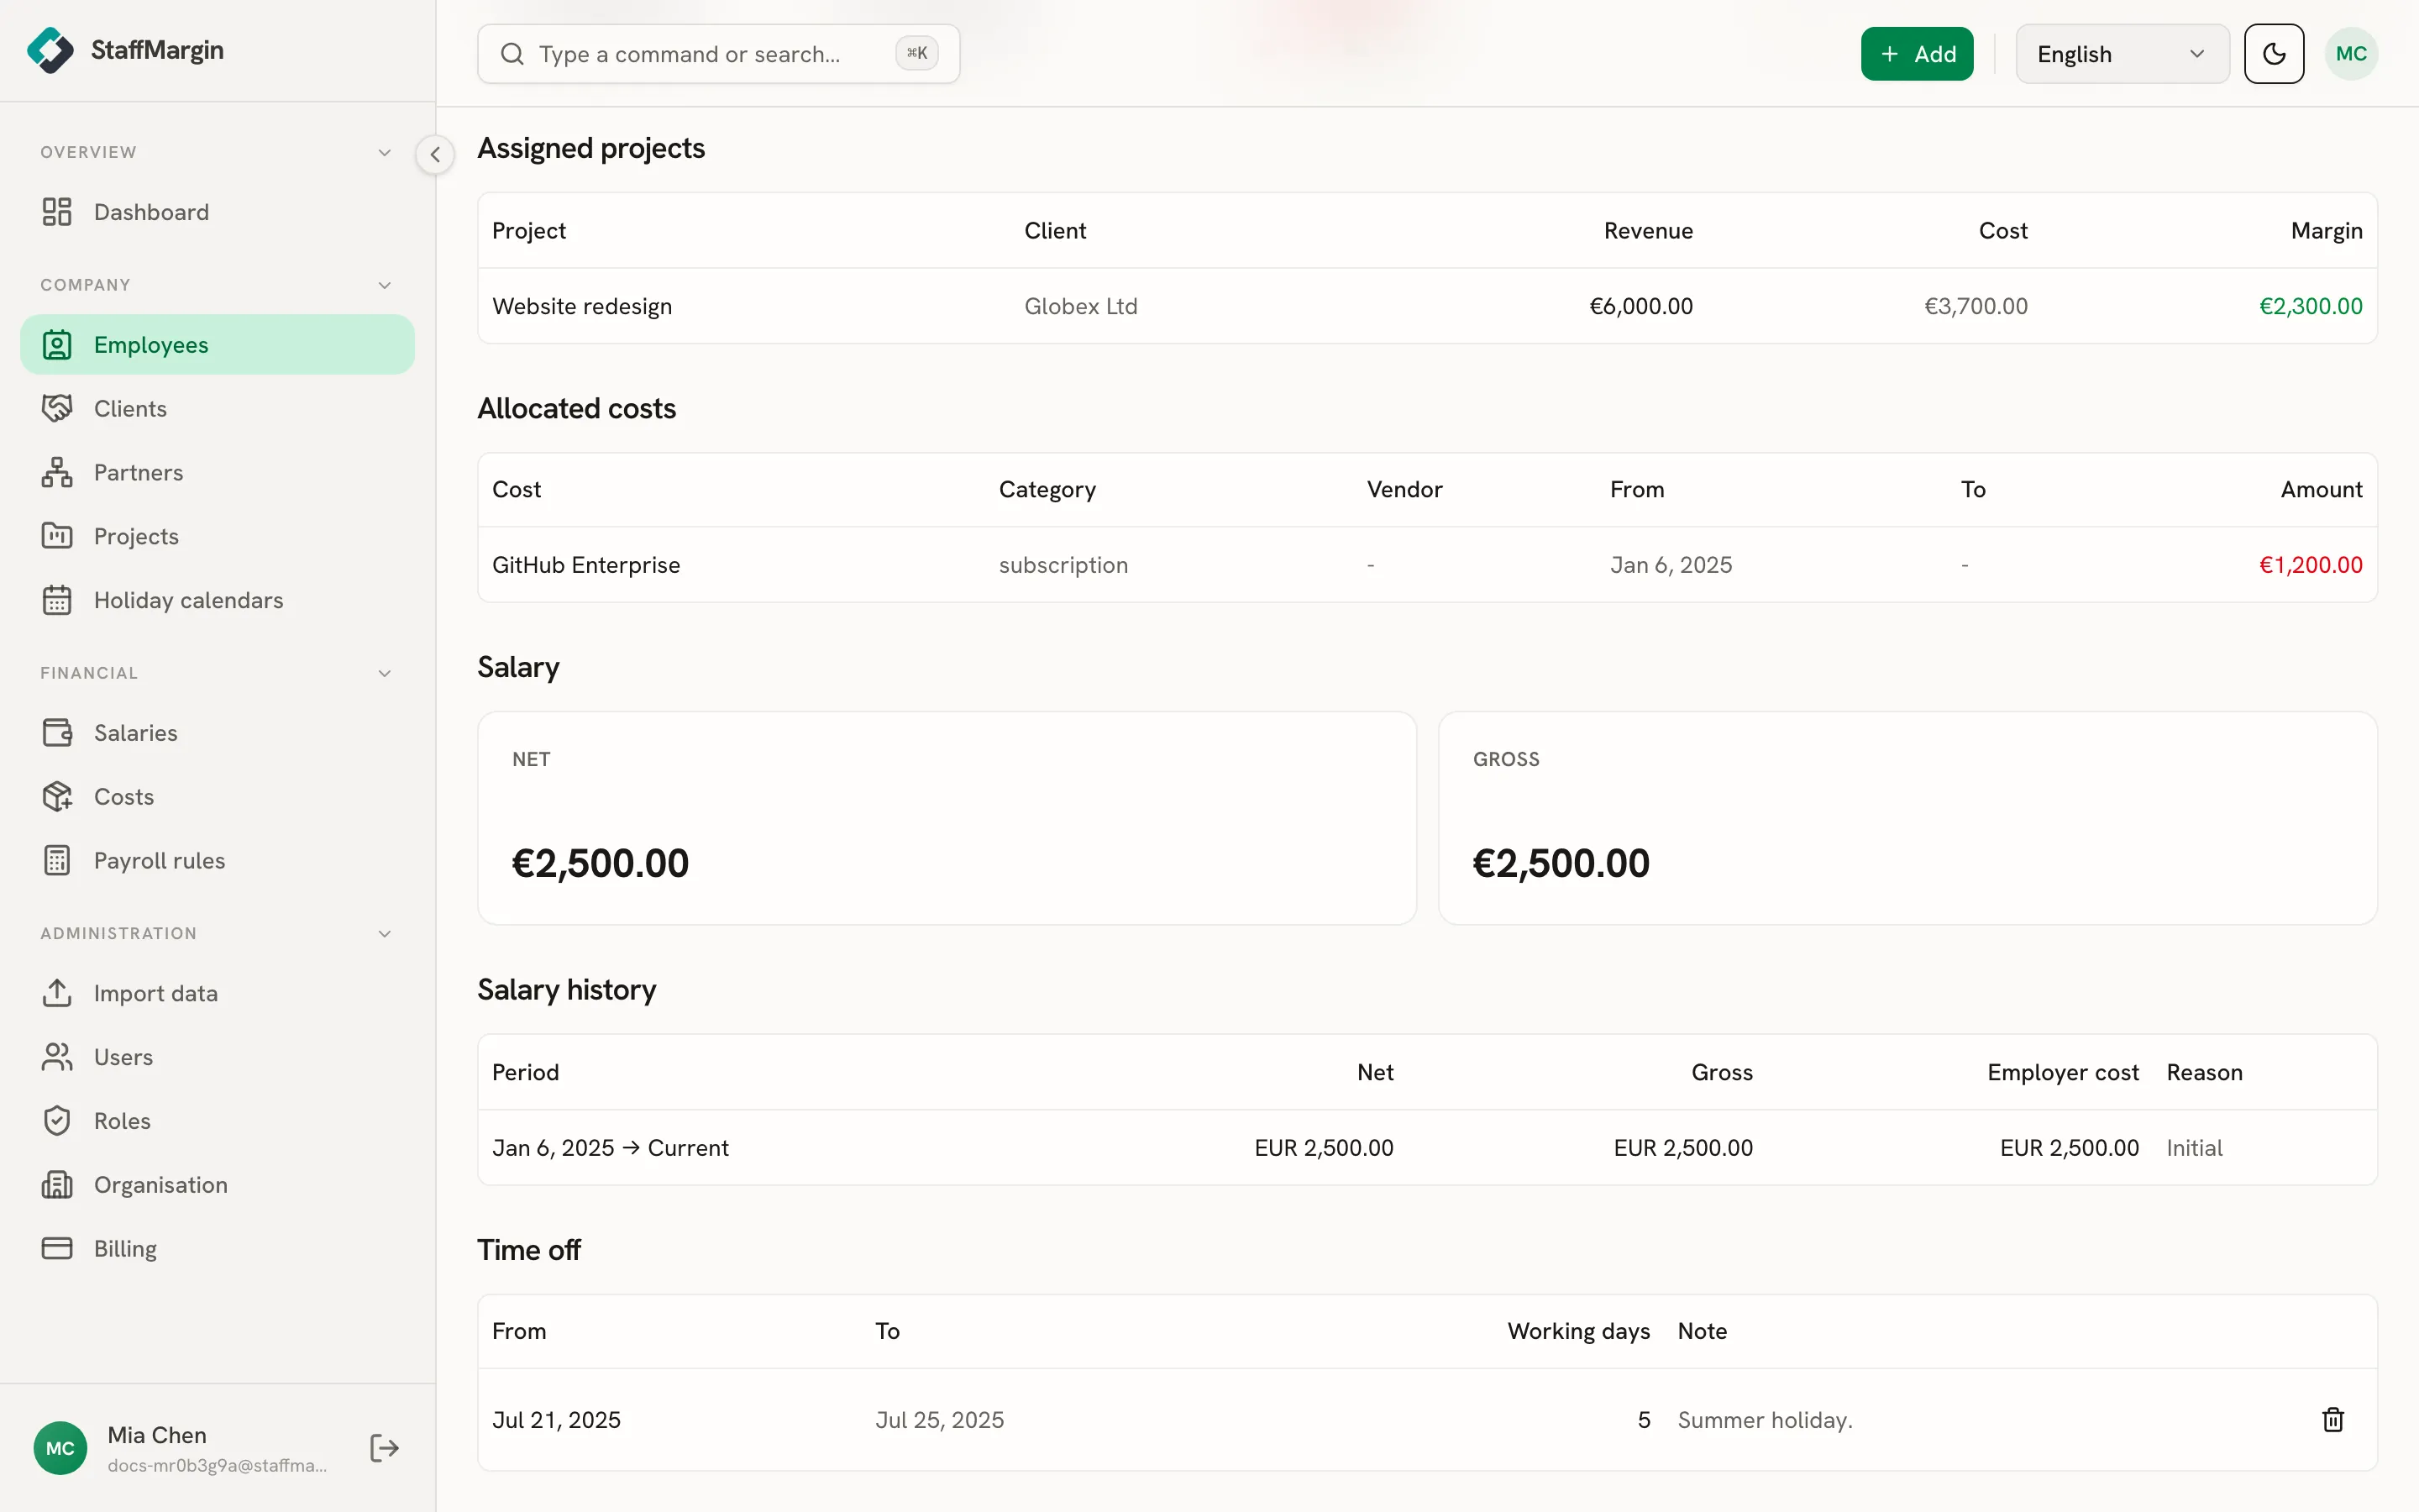Viewport: 2419px width, 1512px height.
Task: Collapse the Financial section
Action: coord(384,674)
